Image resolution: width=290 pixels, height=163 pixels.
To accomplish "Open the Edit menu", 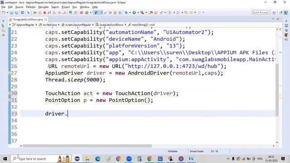I will pyautogui.click(x=10, y=7).
